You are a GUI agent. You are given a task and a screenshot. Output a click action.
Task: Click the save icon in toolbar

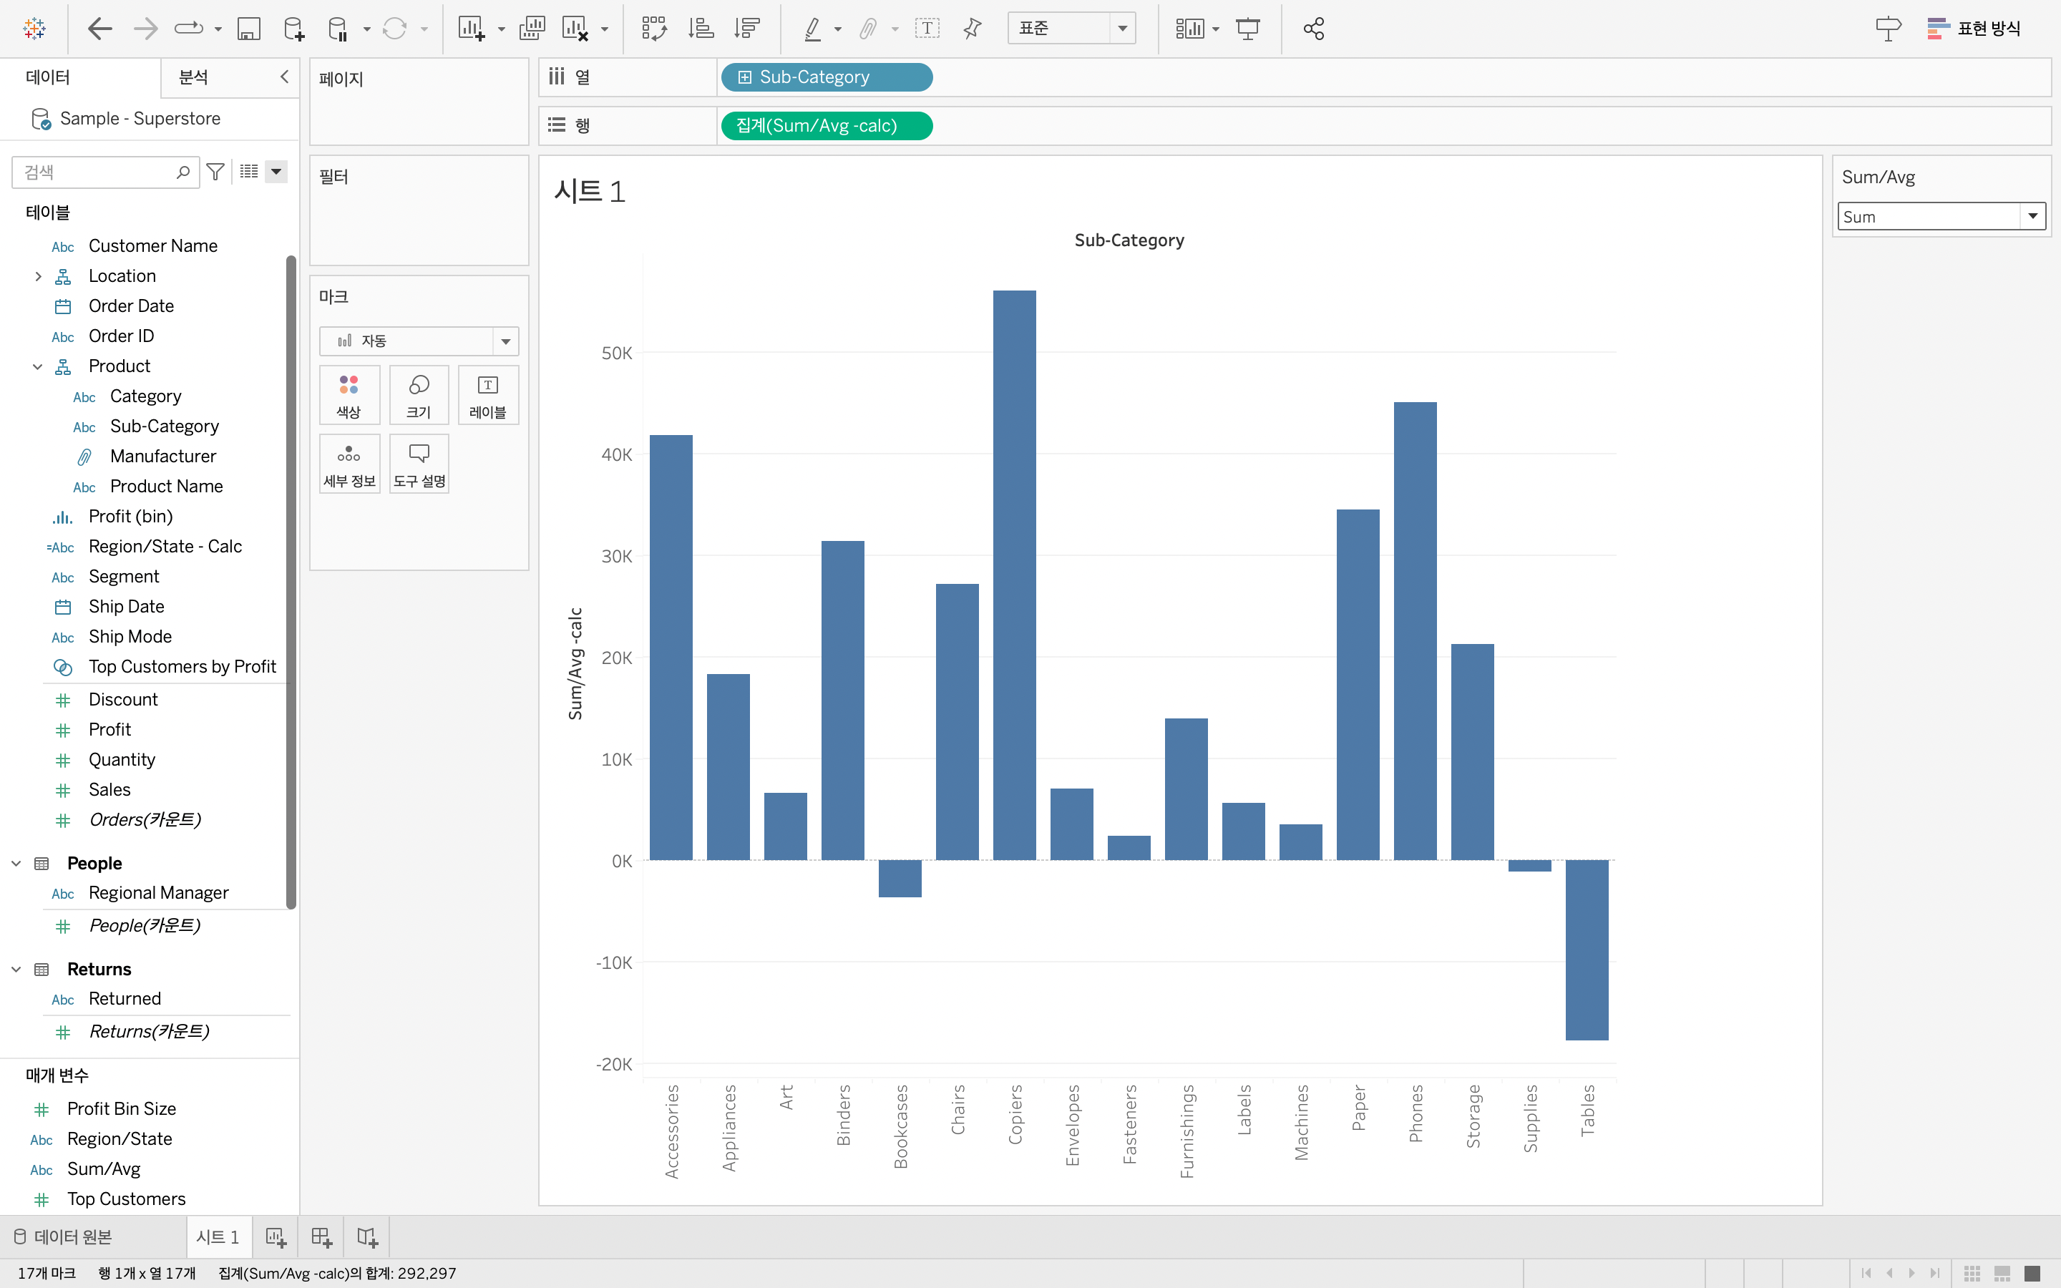249,29
